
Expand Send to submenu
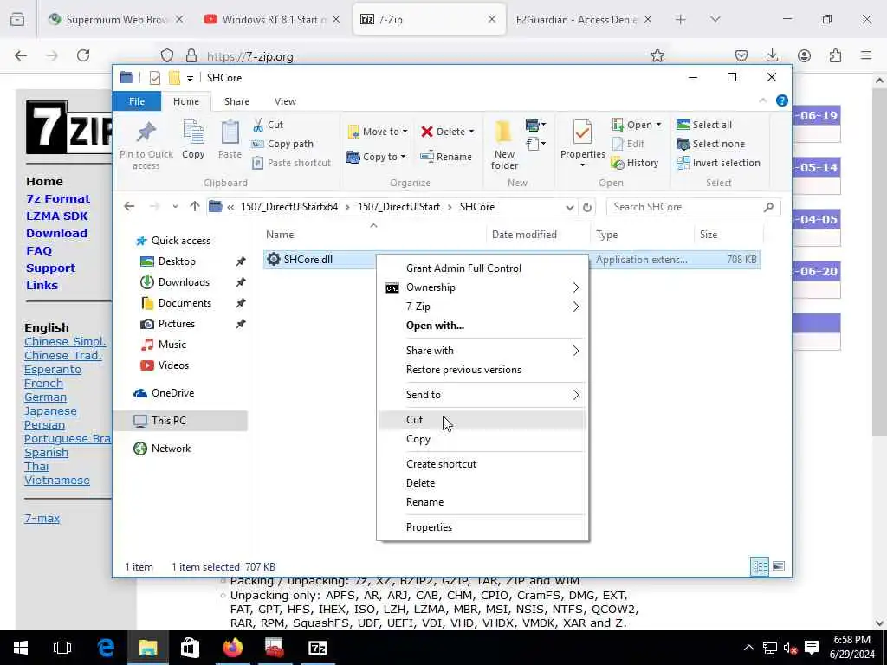point(576,395)
